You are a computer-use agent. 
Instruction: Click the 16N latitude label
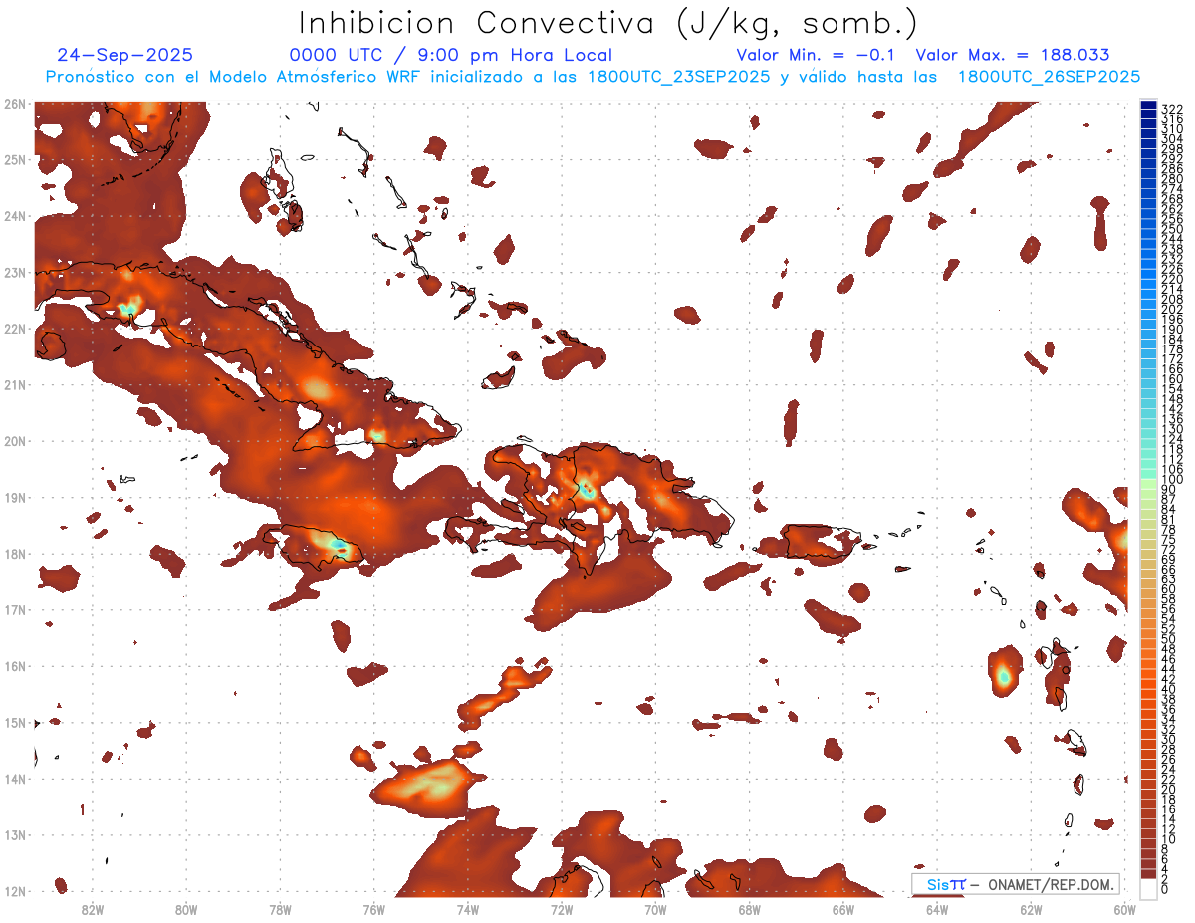pos(15,666)
